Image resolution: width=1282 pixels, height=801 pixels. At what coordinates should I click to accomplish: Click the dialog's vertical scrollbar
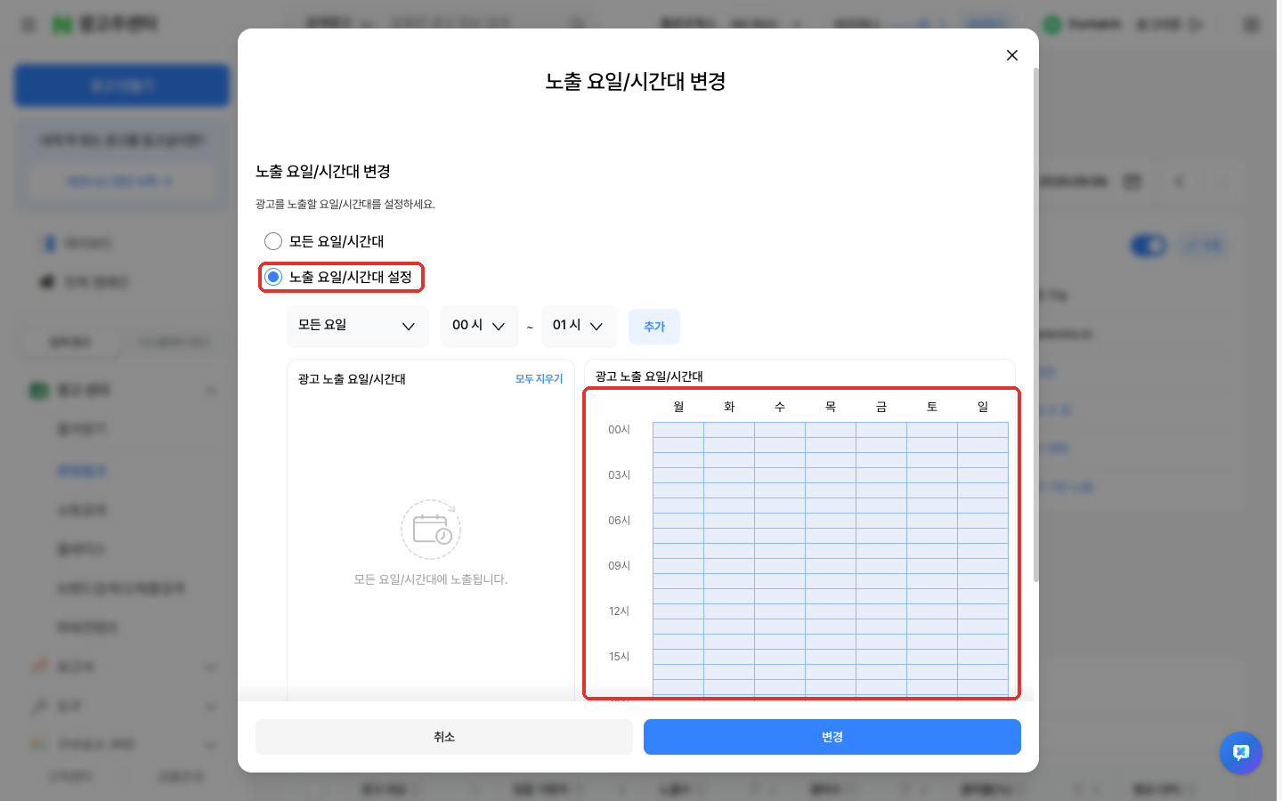1035,325
